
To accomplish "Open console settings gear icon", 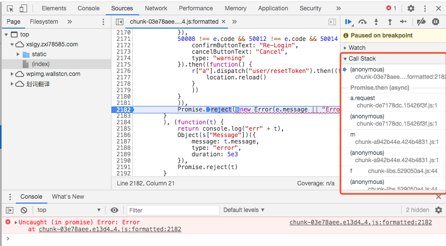I will click(438, 210).
